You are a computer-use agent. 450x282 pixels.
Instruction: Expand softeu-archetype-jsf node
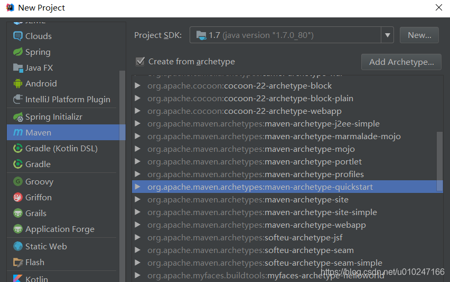coord(137,237)
